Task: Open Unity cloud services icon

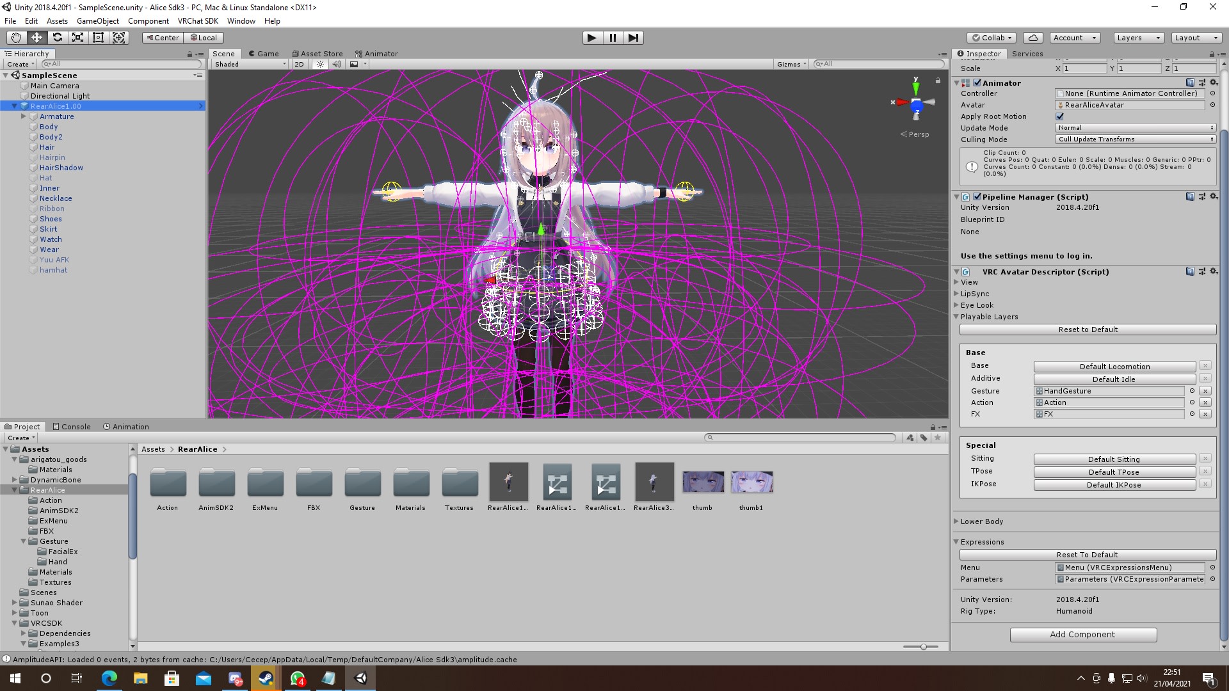Action: coord(1032,38)
